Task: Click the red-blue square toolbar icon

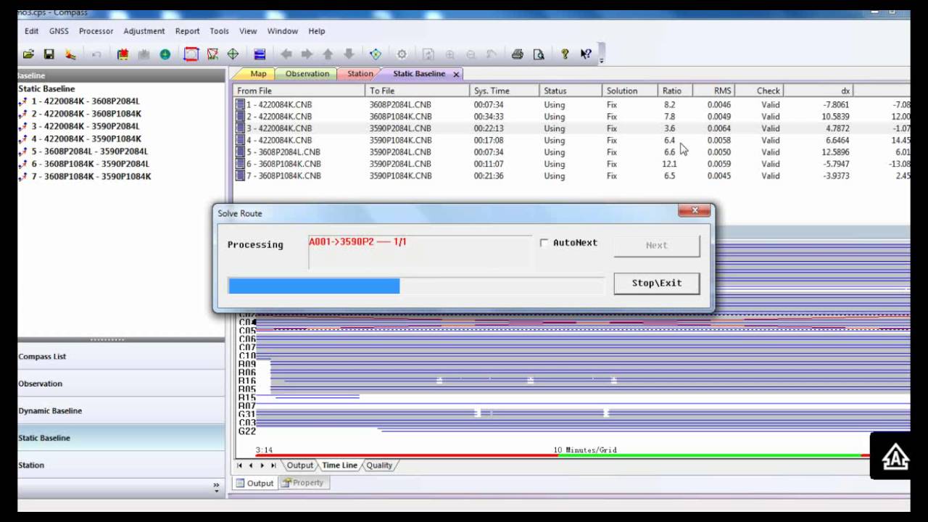Action: coord(191,54)
